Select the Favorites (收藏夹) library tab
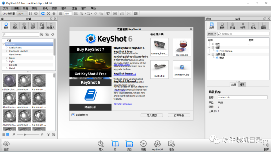Viewport: 271px width, 152px height. (x=51, y=26)
